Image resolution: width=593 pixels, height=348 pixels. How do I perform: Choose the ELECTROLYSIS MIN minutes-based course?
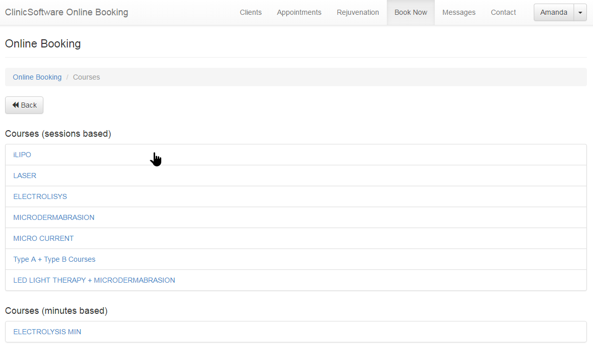47,332
